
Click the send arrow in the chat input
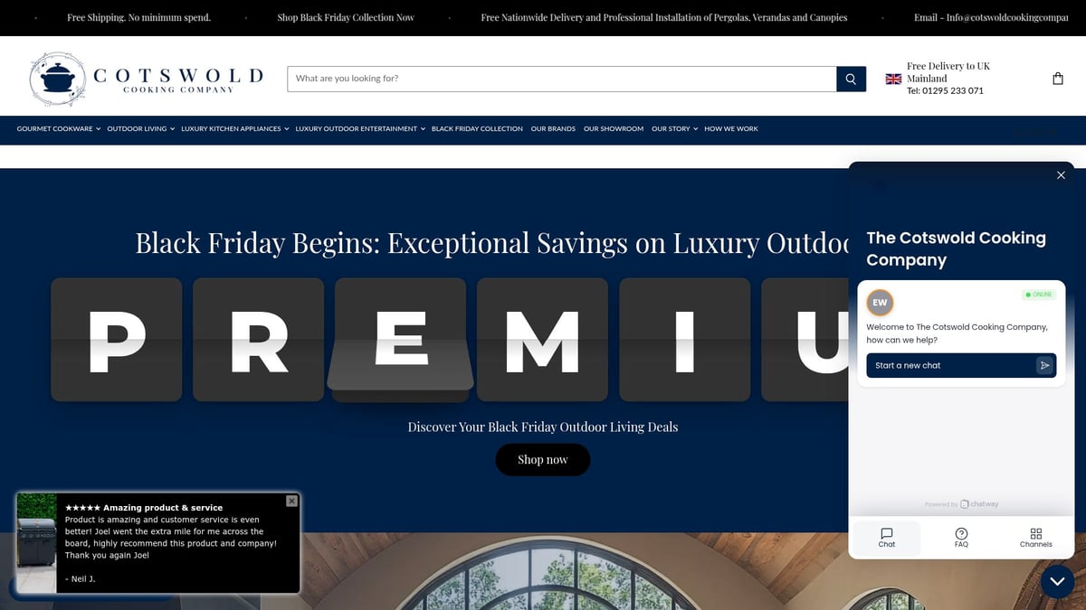(x=1047, y=365)
